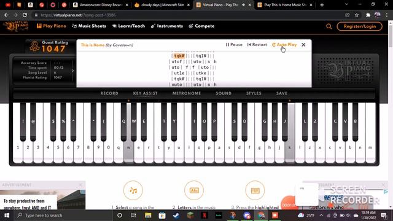393x221 pixels.
Task: Play the black piano key labeled Q
Action: pos(123,122)
